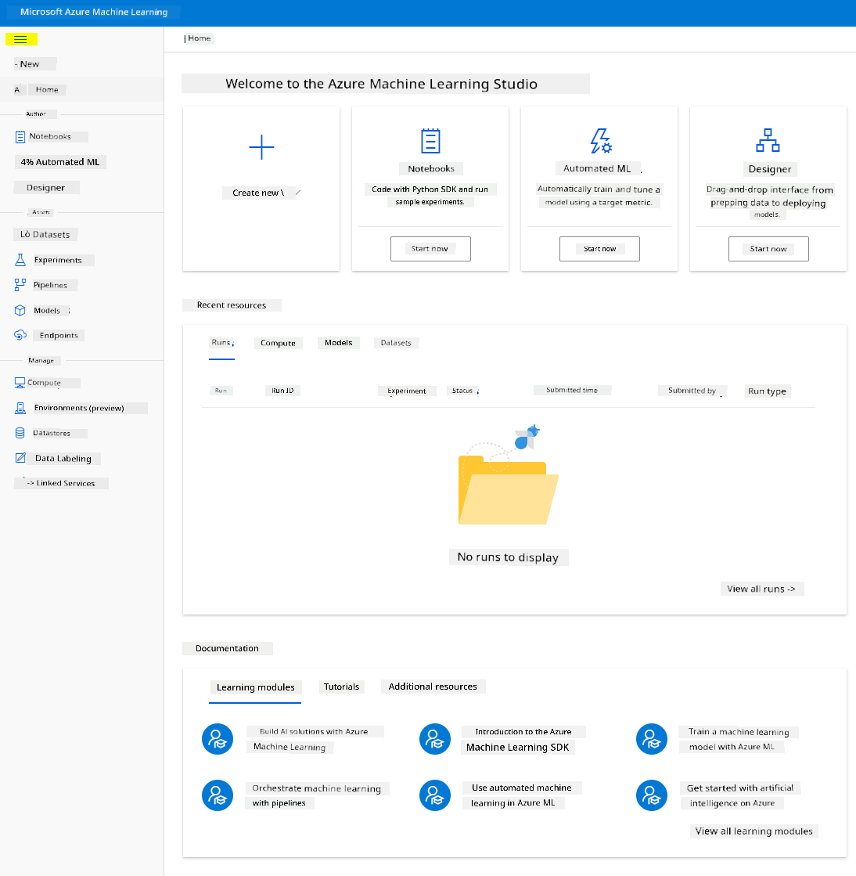Click the Get started with artificial intelligence icon
The width and height of the screenshot is (856, 876).
(652, 795)
